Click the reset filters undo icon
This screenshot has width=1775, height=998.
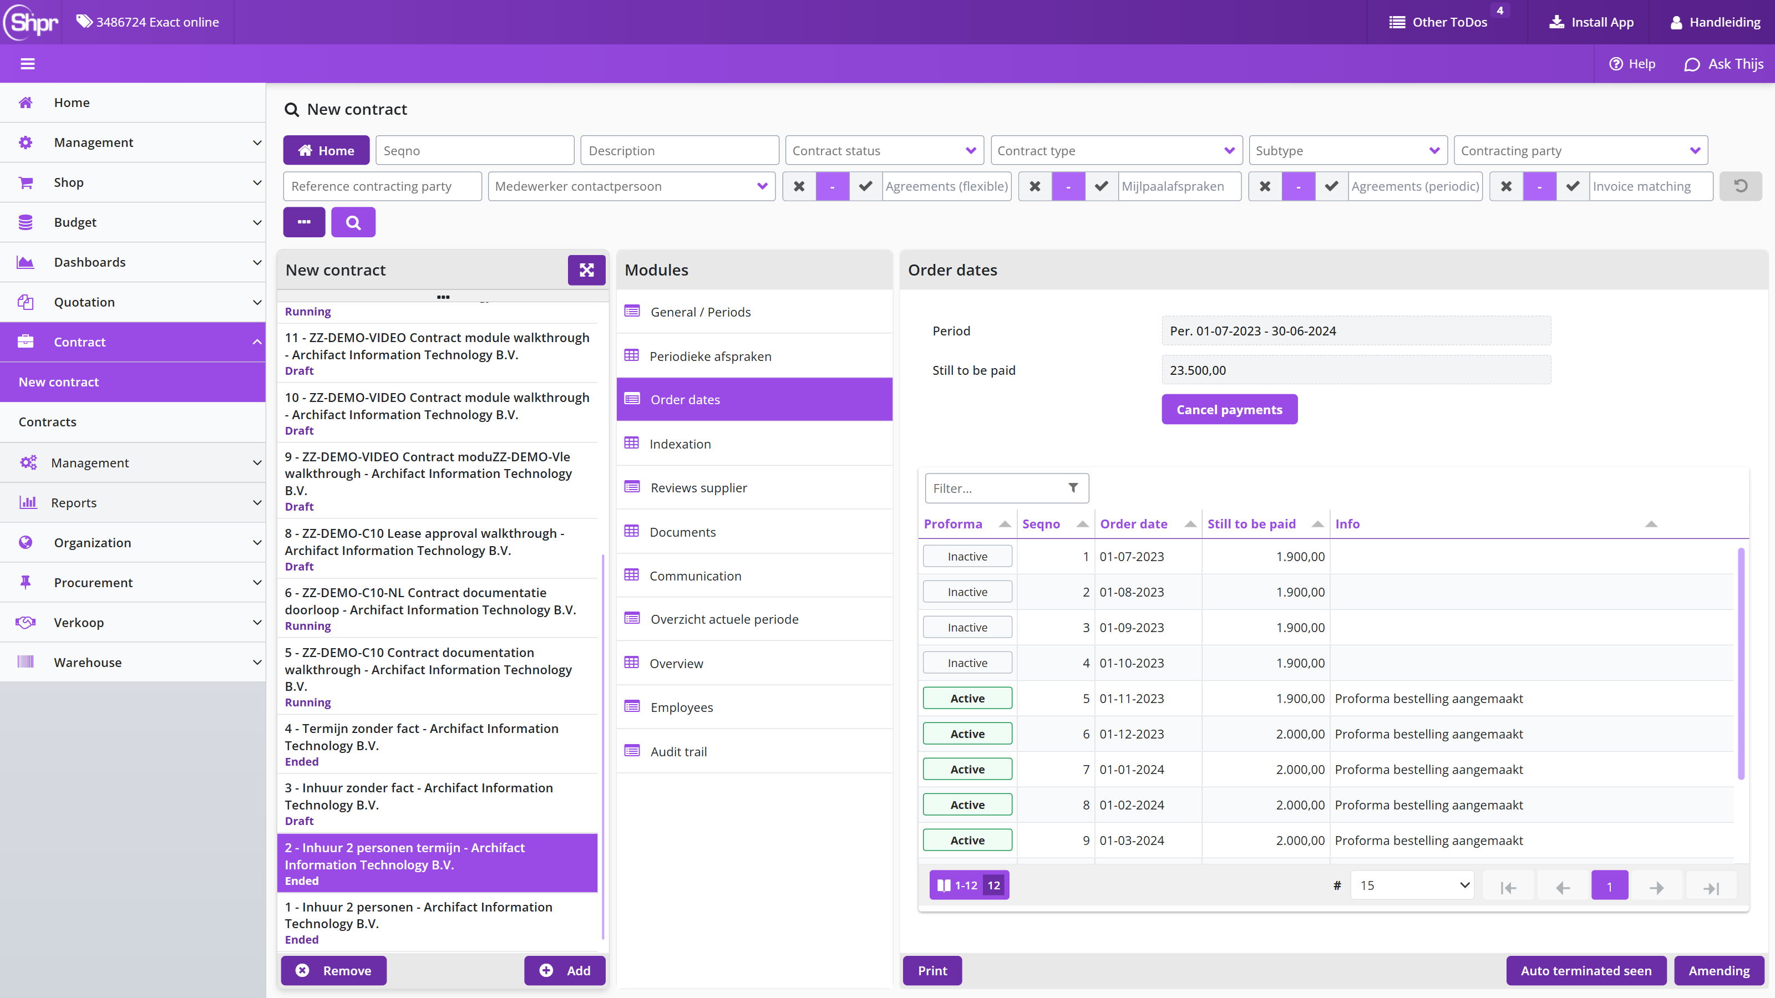[1741, 186]
